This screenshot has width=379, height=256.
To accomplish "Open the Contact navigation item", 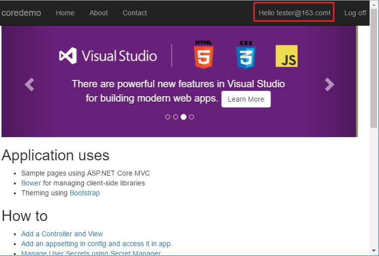I will point(135,13).
